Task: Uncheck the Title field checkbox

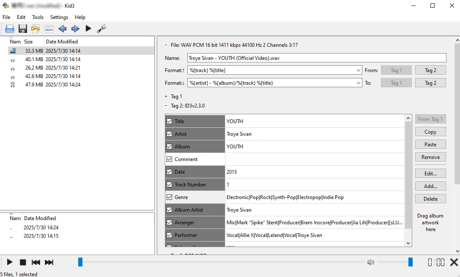Action: tap(169, 121)
